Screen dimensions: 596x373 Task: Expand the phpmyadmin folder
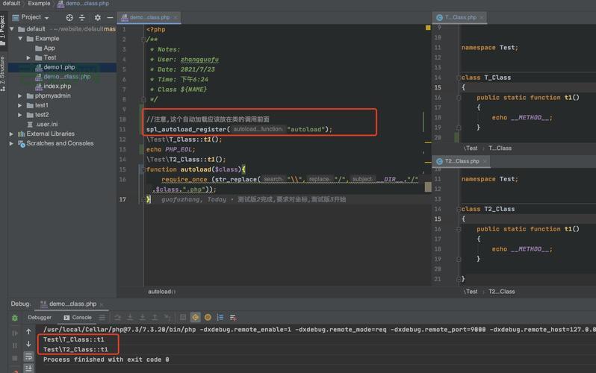click(x=20, y=95)
